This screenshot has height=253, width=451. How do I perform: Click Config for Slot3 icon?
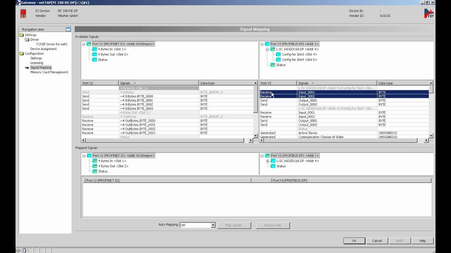pos(279,54)
